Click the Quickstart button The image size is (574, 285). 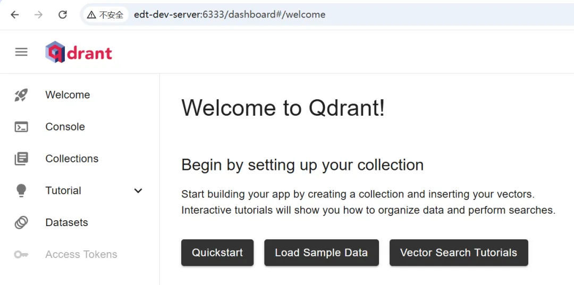(x=217, y=253)
